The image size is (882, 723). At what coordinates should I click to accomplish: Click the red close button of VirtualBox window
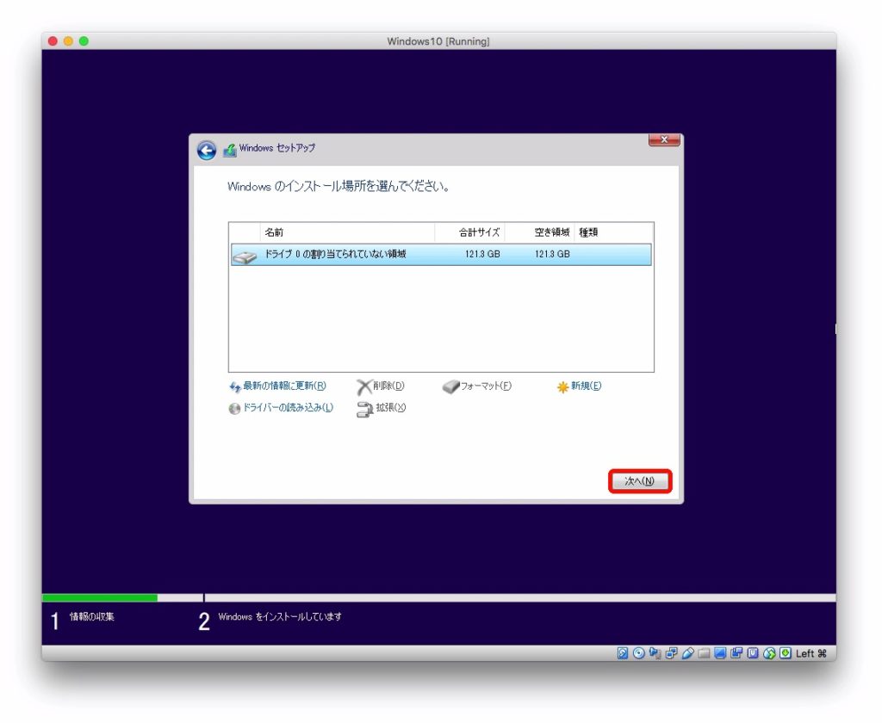coord(53,41)
